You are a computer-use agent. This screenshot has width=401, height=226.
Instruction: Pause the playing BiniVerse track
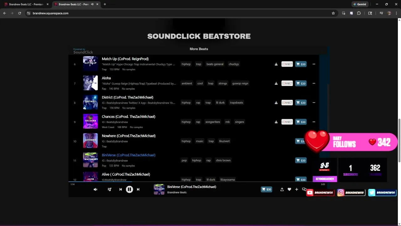129,189
